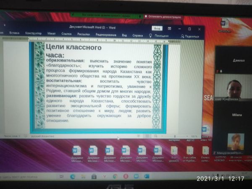Screen dimensions: 252x189
Task: Click Остановить демонстрацию to stop sharing
Action: coord(162,16)
